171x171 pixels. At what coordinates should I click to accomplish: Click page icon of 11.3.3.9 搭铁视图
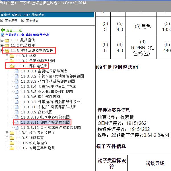pos(17,112)
